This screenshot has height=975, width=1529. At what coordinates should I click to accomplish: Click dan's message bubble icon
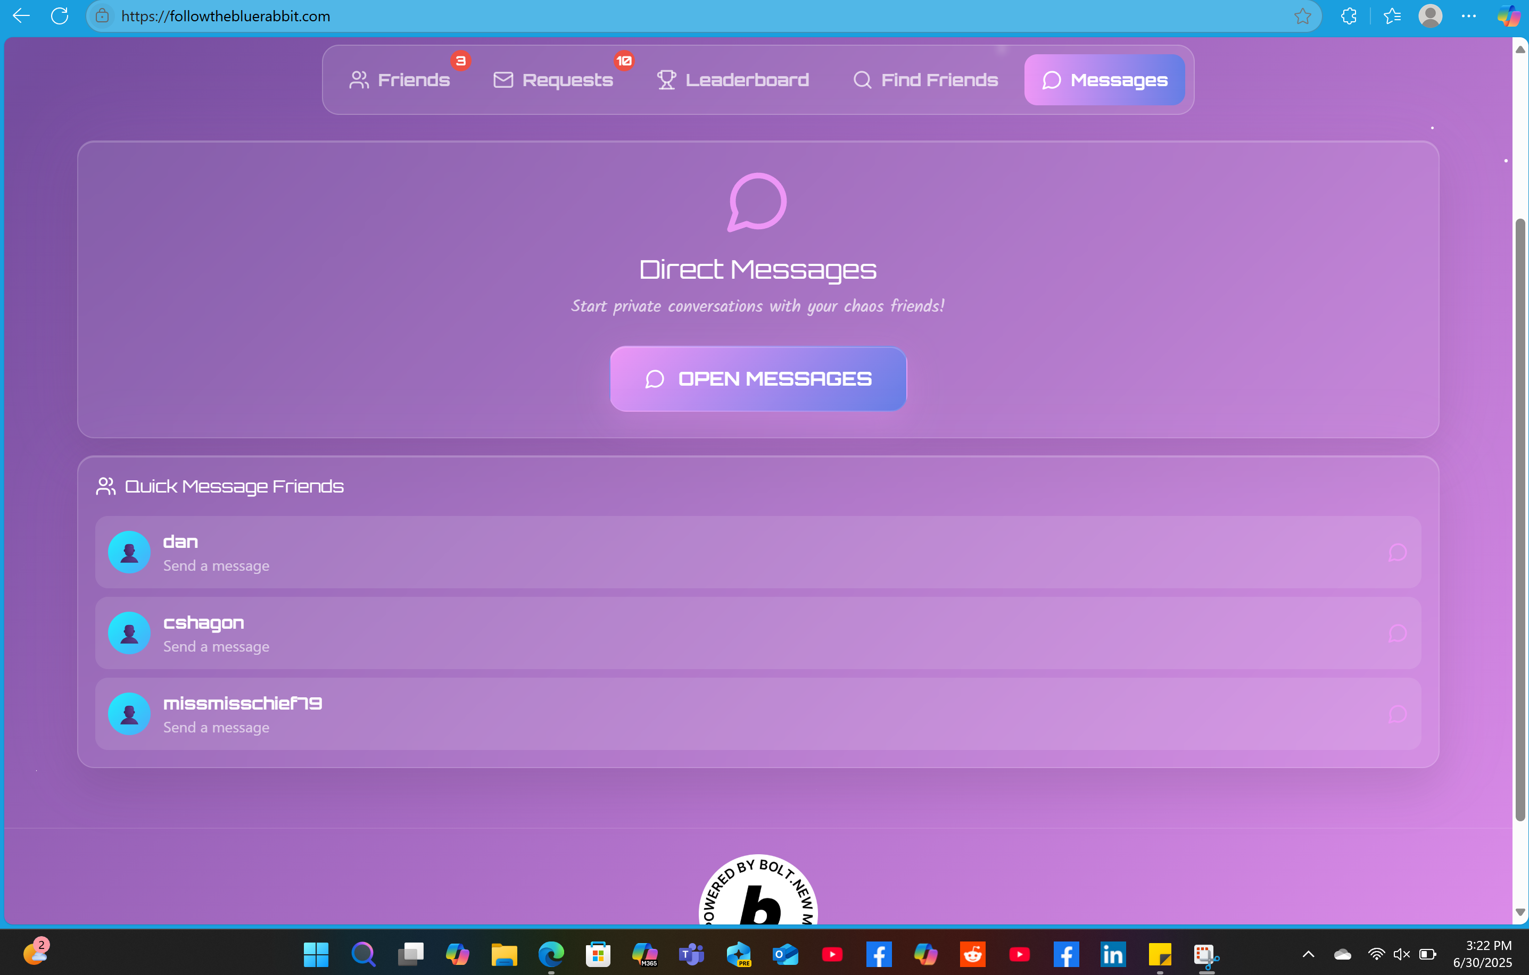(x=1397, y=552)
